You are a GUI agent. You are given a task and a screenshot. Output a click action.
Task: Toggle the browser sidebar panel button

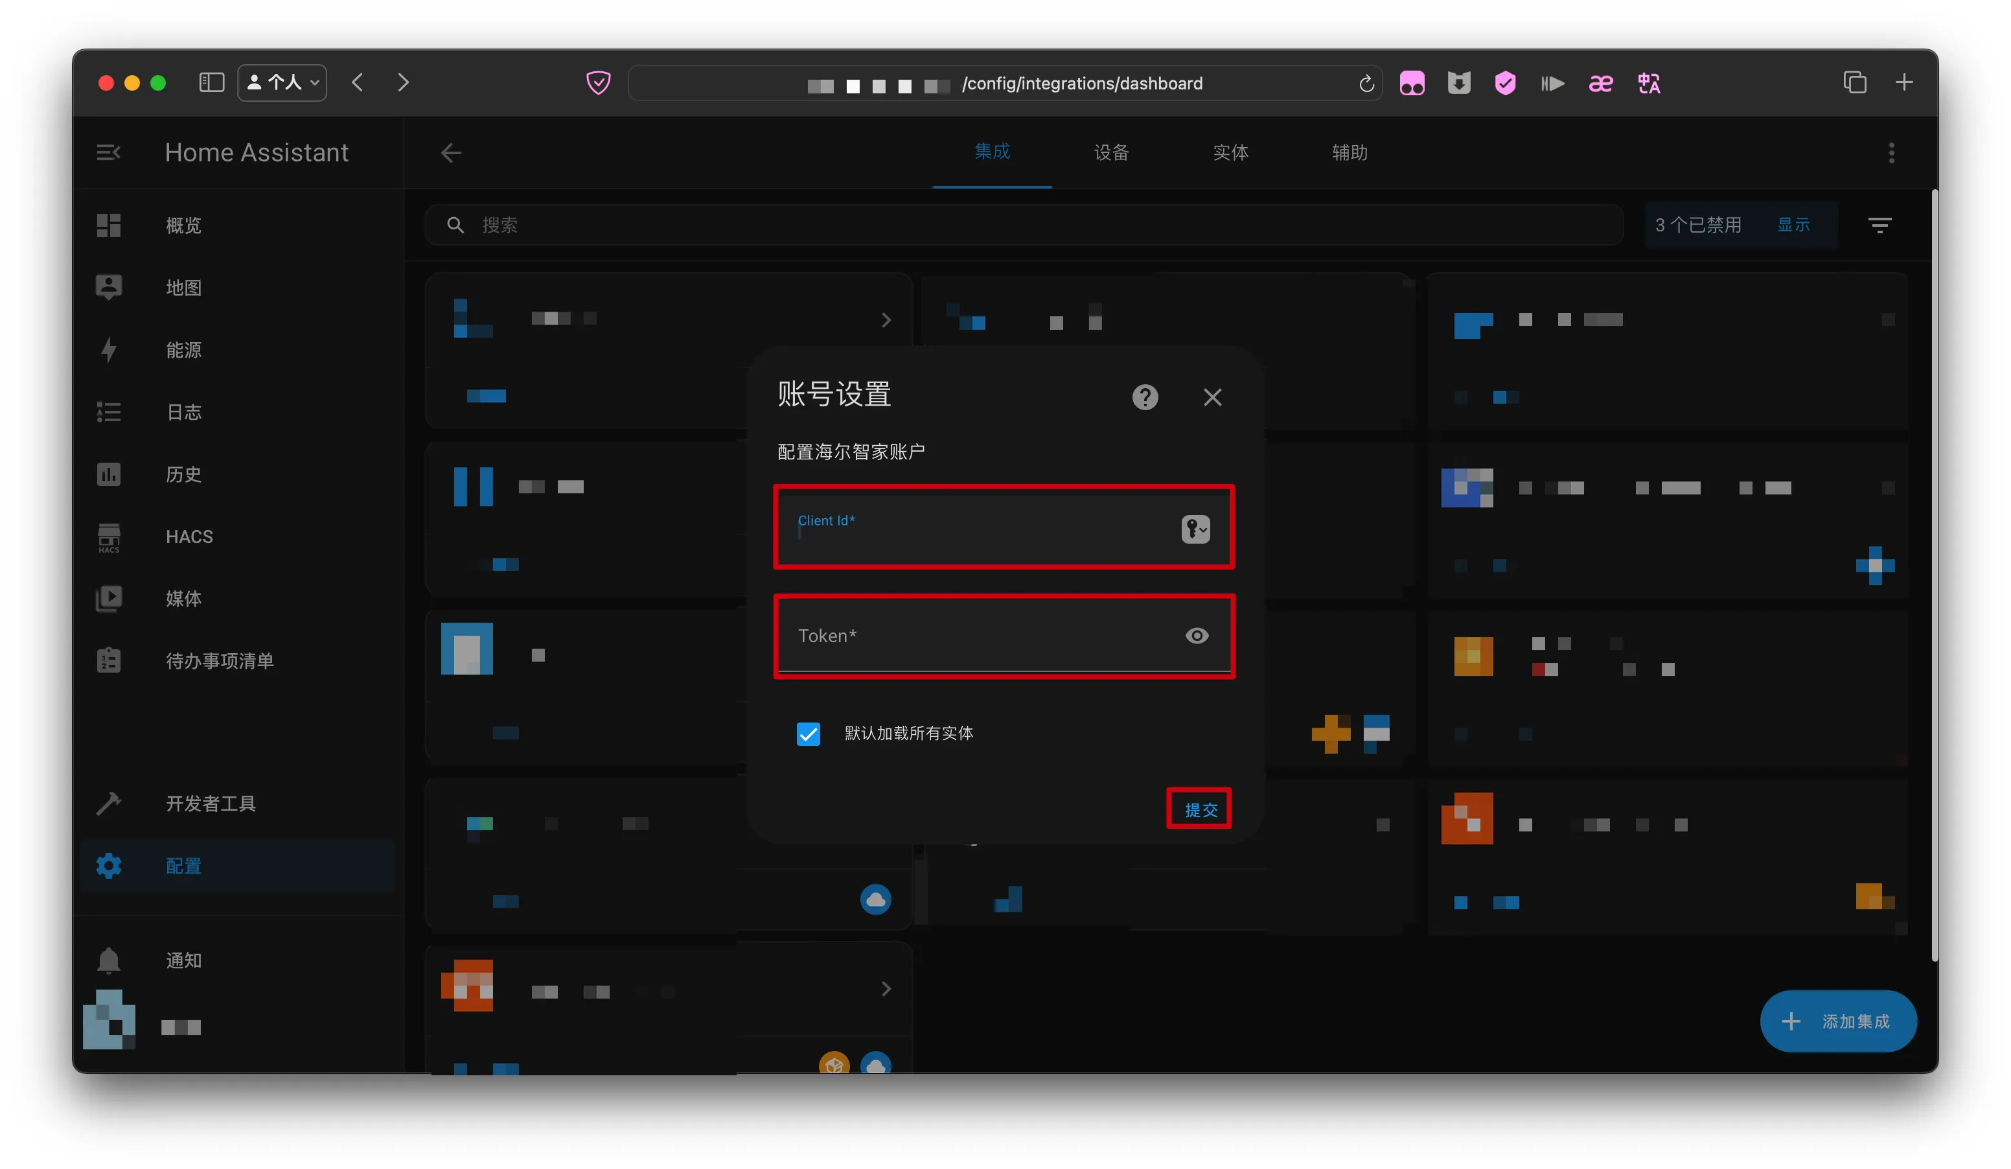[x=211, y=83]
